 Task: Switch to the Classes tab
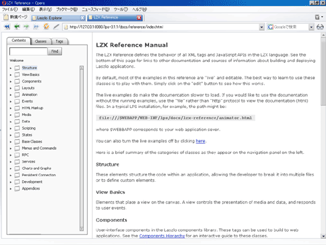coord(41,41)
